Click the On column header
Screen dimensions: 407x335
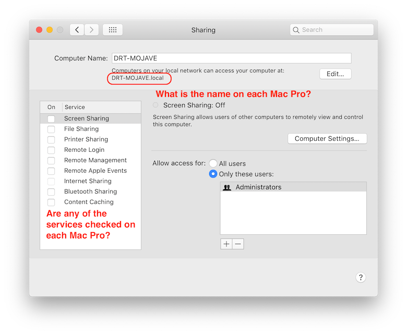51,107
